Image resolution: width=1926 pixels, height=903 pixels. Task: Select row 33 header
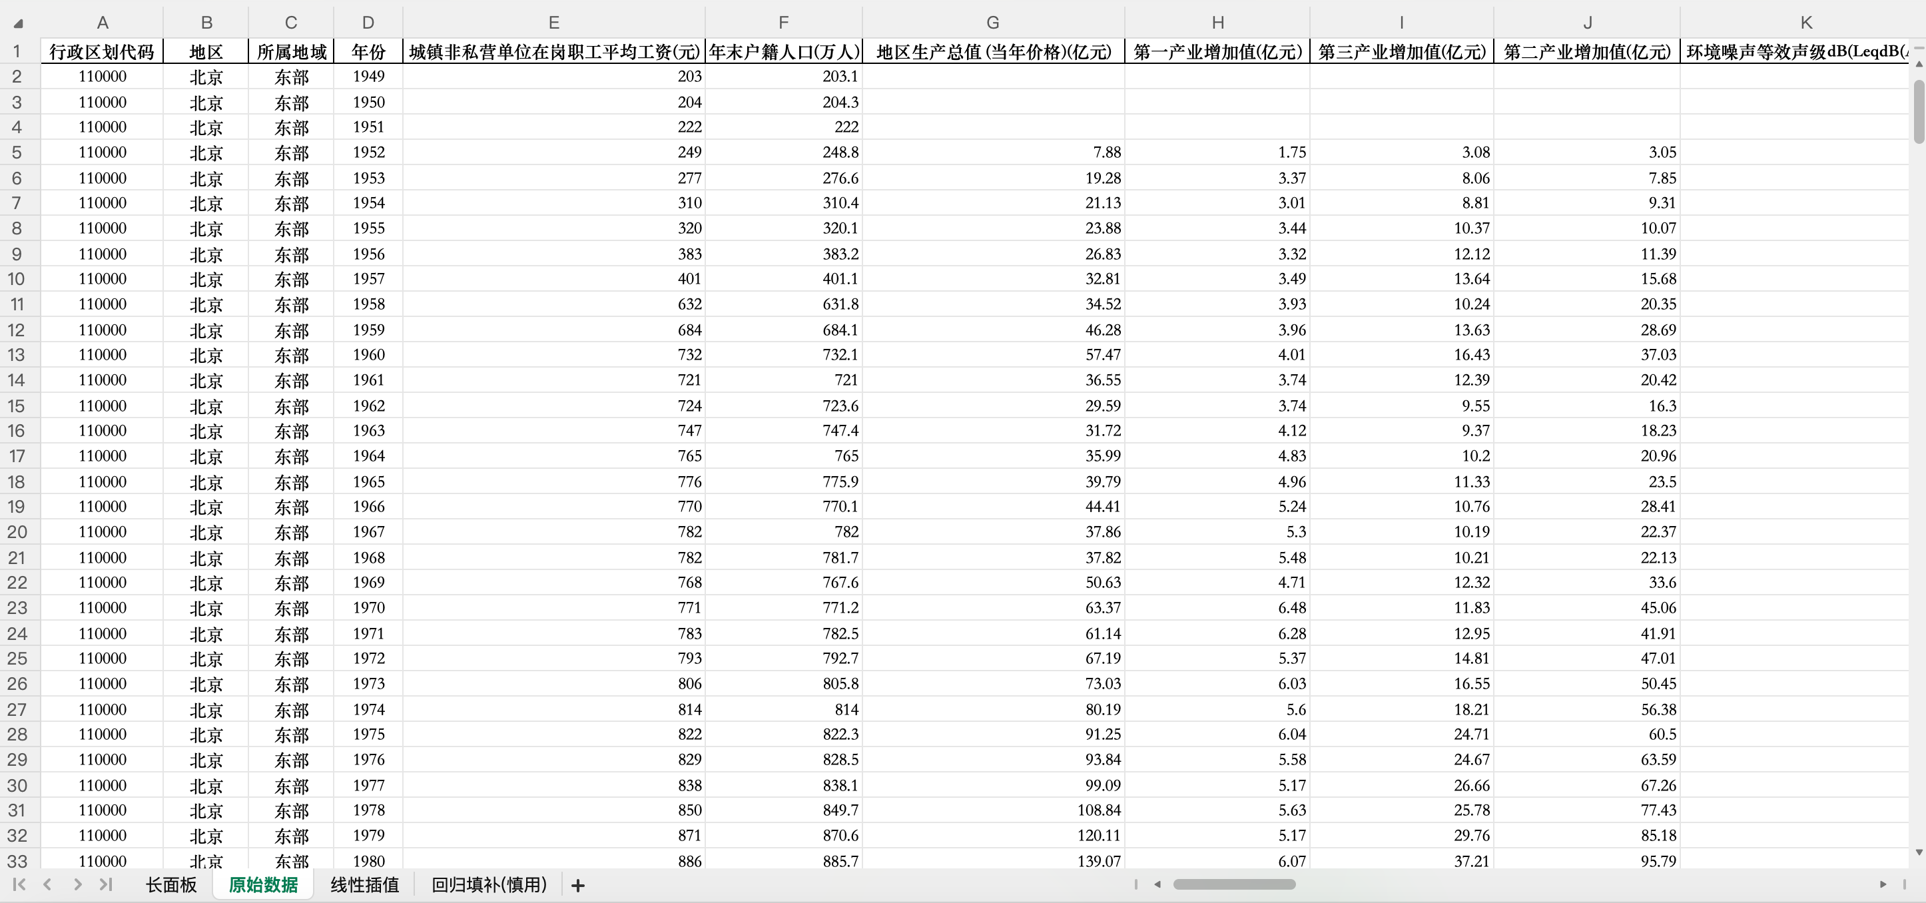click(17, 860)
